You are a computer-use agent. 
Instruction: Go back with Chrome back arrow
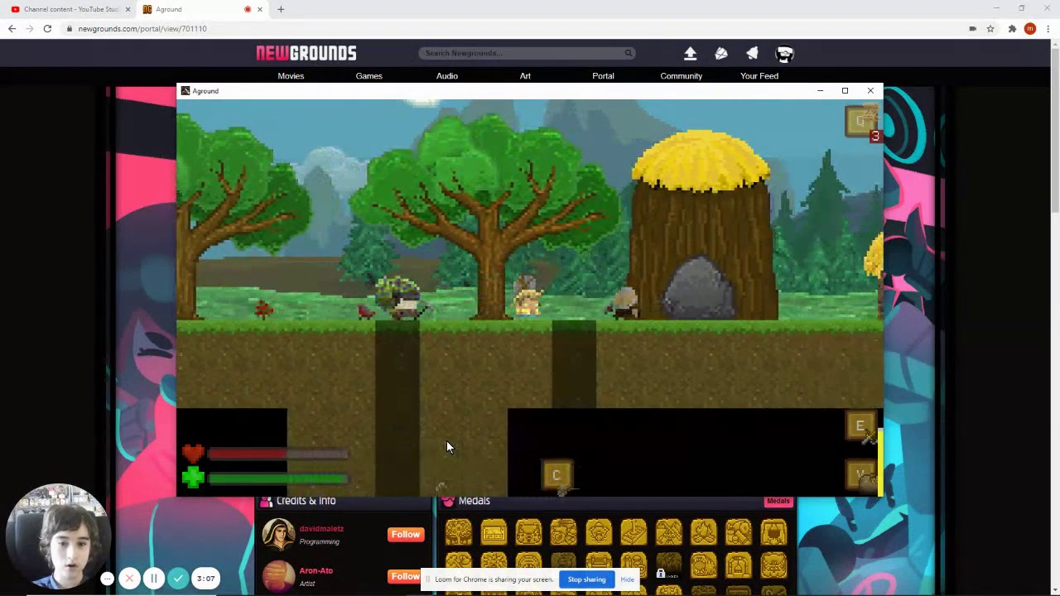click(x=12, y=28)
